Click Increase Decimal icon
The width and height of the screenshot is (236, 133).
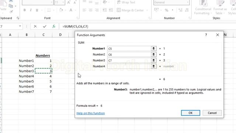click(180, 10)
